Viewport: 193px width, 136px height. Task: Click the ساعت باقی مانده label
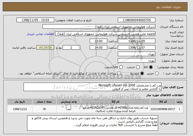click(24, 48)
